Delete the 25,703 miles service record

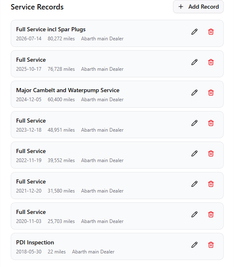211,215
